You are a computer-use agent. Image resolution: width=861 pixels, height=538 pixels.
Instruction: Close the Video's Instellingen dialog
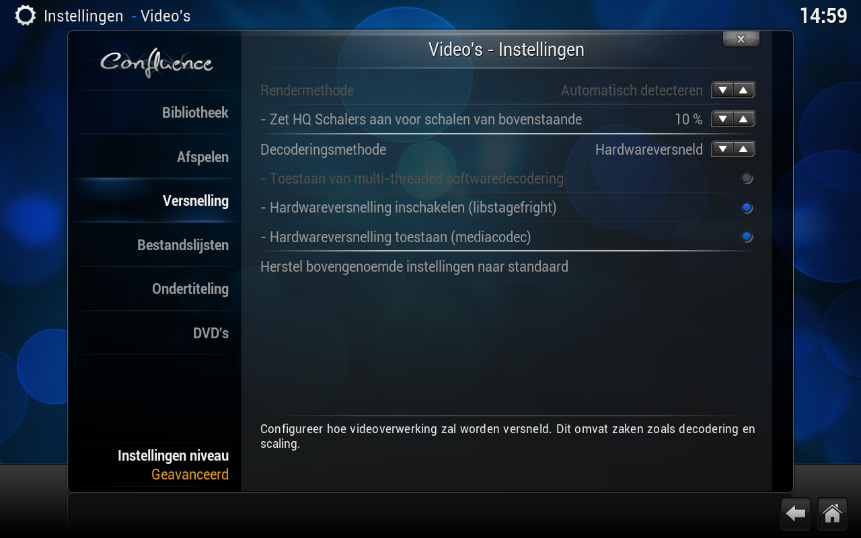coord(741,39)
